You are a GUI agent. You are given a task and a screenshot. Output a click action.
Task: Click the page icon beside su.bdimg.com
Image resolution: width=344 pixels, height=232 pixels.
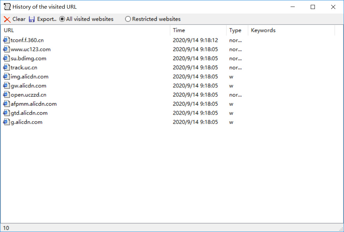point(7,58)
